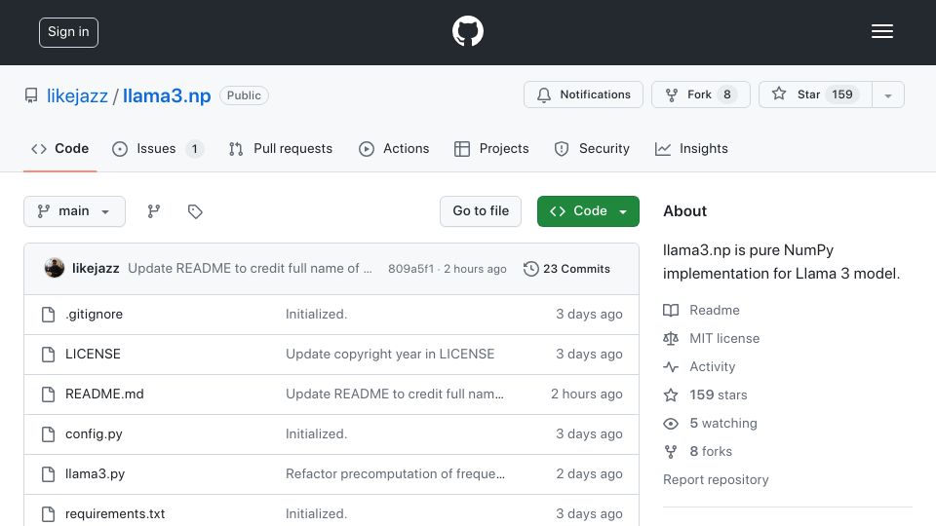
Task: Star the repository with the Star button
Action: click(815, 94)
